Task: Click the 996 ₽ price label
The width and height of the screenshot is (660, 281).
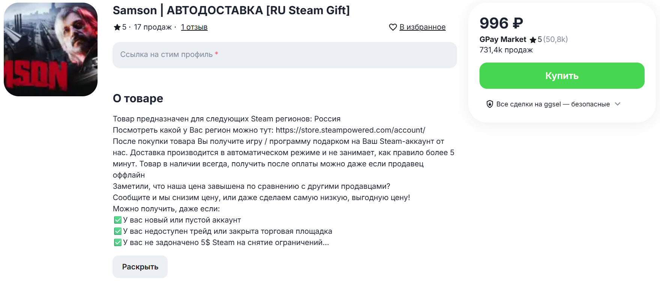Action: click(x=501, y=23)
